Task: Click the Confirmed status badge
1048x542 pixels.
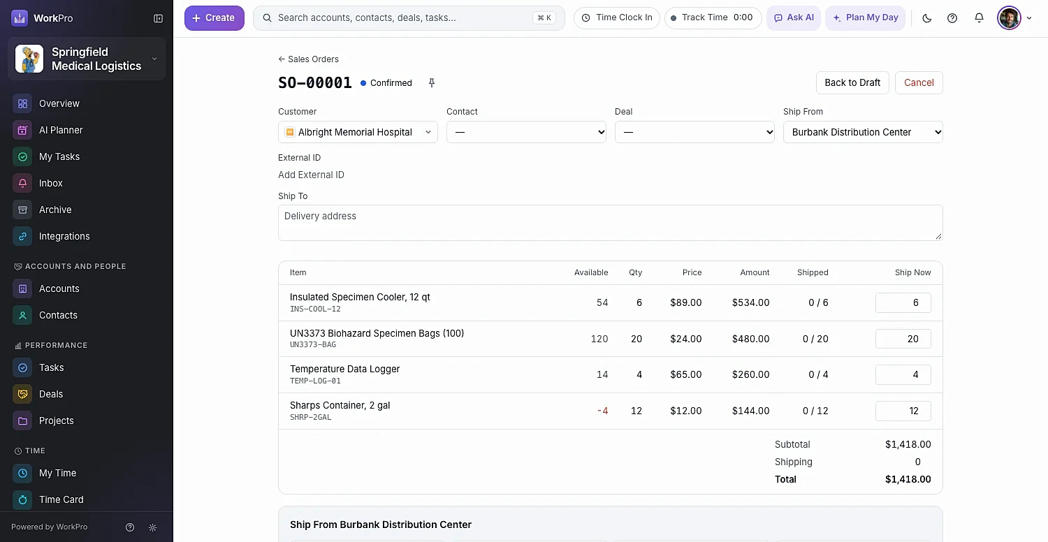Action: 386,83
